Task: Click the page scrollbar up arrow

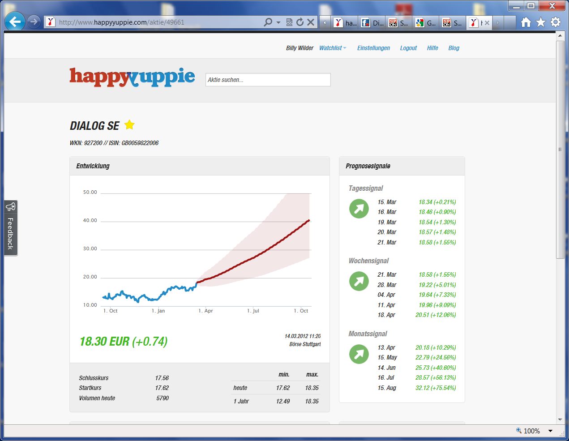Action: click(x=560, y=36)
